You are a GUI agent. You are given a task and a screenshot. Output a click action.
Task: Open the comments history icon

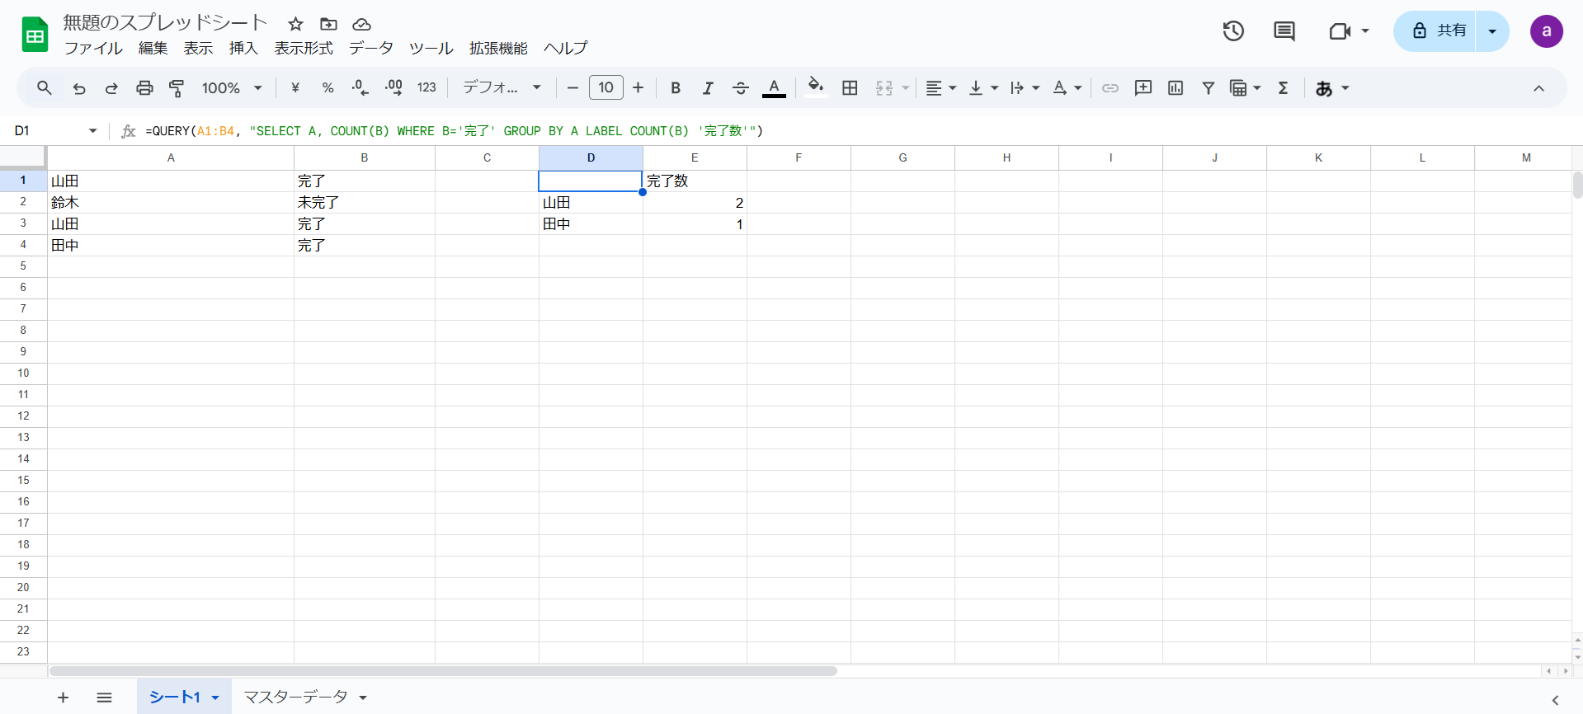pos(1284,31)
